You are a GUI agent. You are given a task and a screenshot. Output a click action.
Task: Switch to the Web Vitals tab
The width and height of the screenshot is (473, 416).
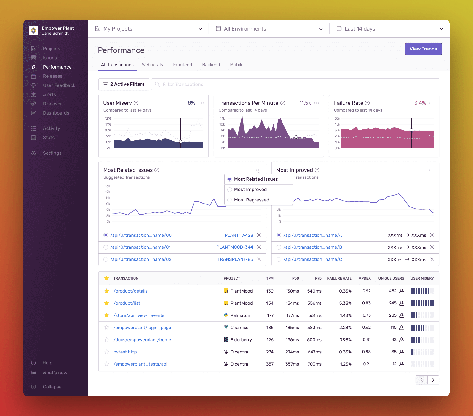[152, 65]
